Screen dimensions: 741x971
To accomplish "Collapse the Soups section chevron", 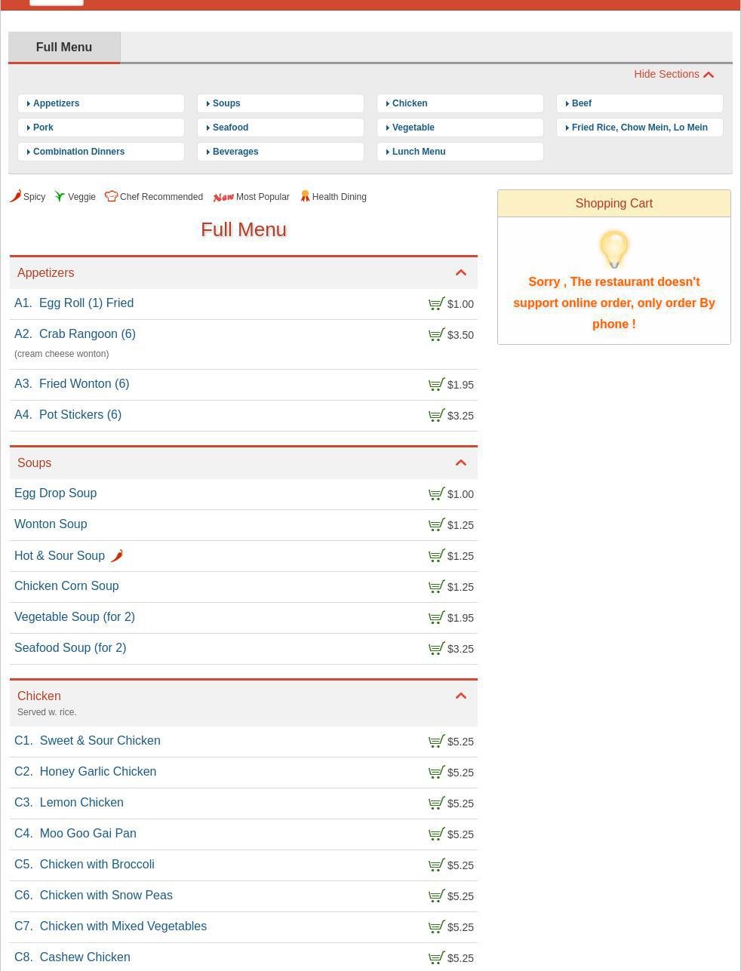I will [460, 463].
